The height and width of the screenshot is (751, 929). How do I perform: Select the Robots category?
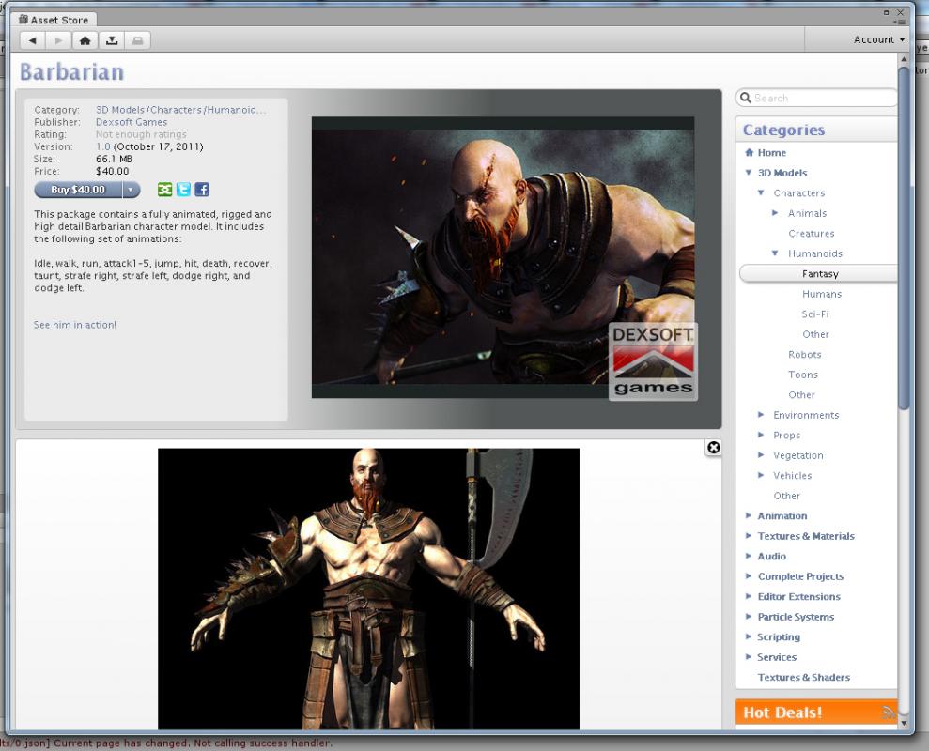pos(805,354)
